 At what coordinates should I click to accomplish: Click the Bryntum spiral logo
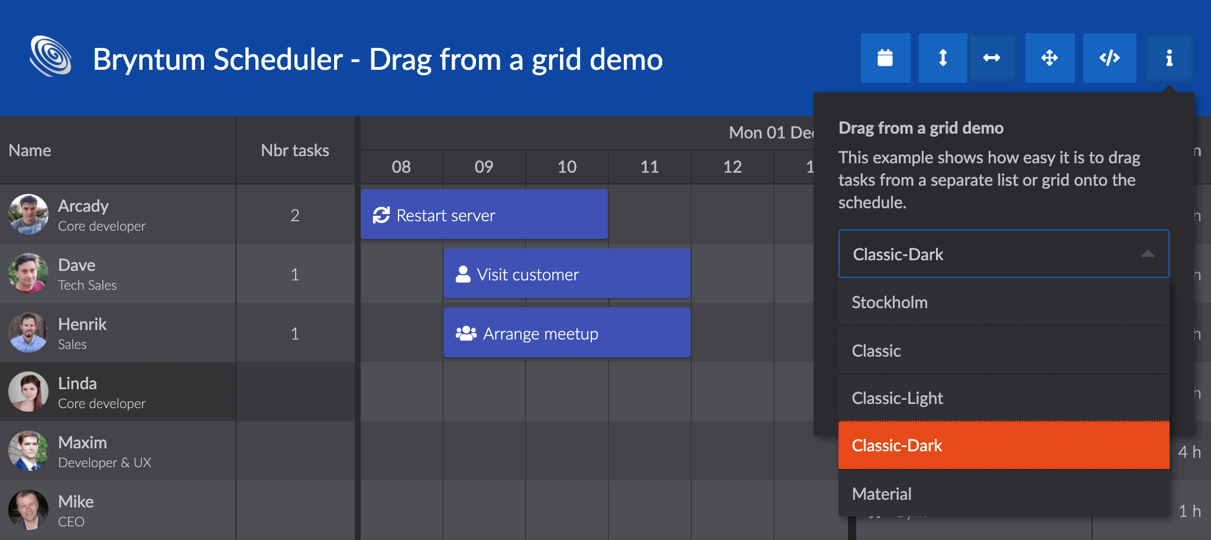point(51,57)
